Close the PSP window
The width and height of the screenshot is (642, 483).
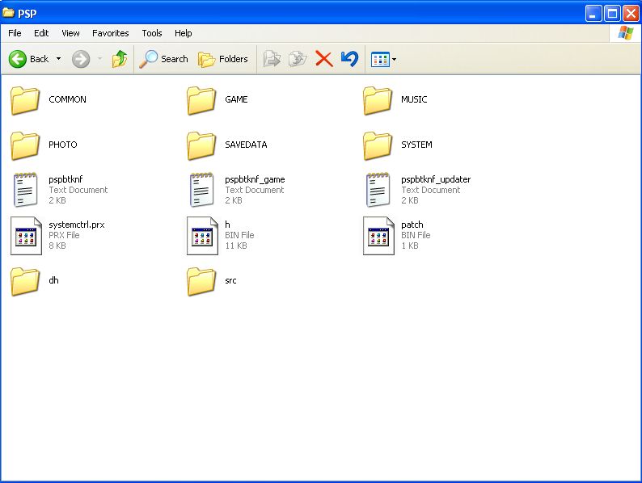click(x=631, y=14)
